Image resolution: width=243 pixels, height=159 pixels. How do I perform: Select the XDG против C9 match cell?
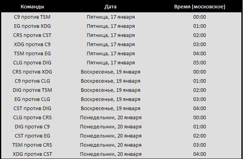point(32,45)
